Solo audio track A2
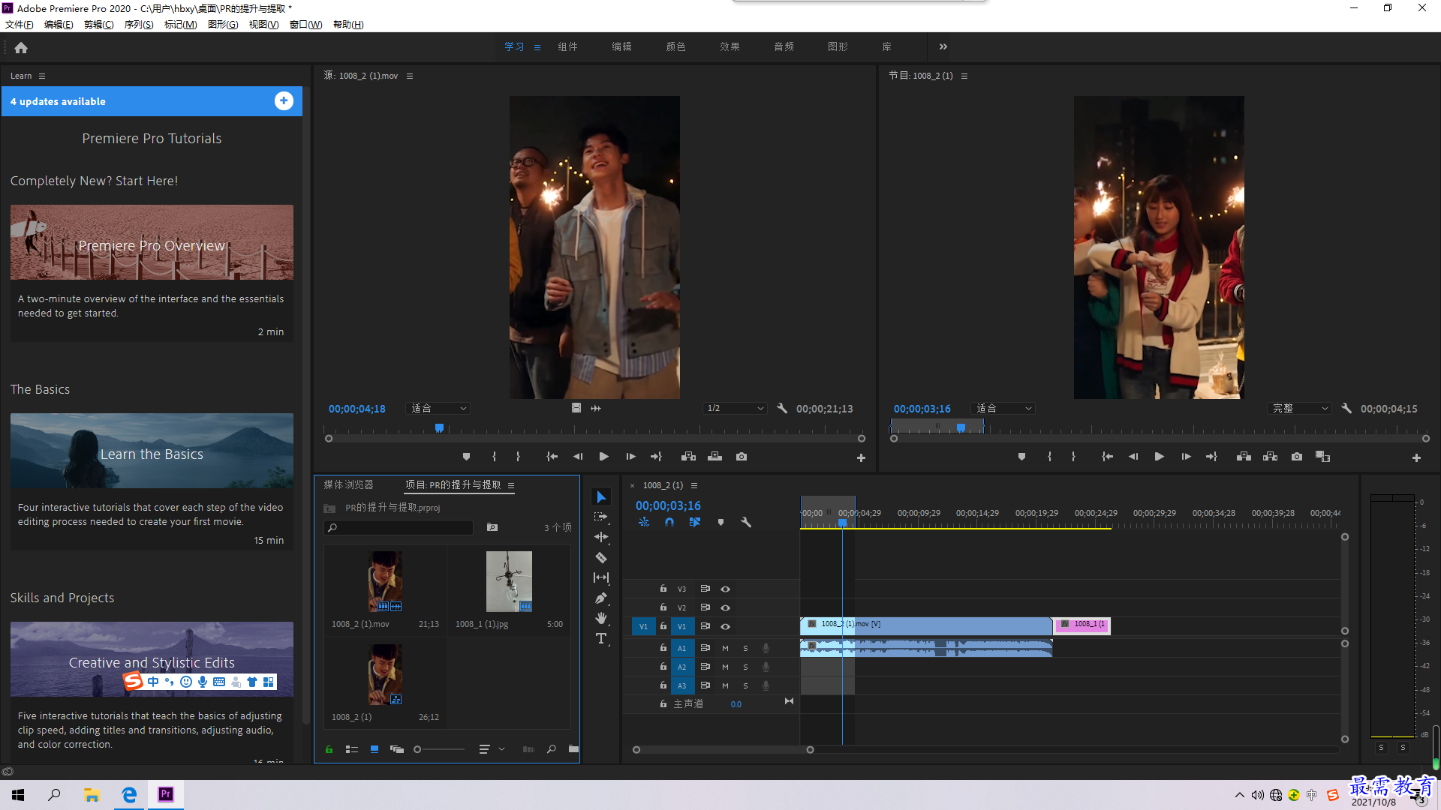The image size is (1441, 810). click(x=745, y=667)
